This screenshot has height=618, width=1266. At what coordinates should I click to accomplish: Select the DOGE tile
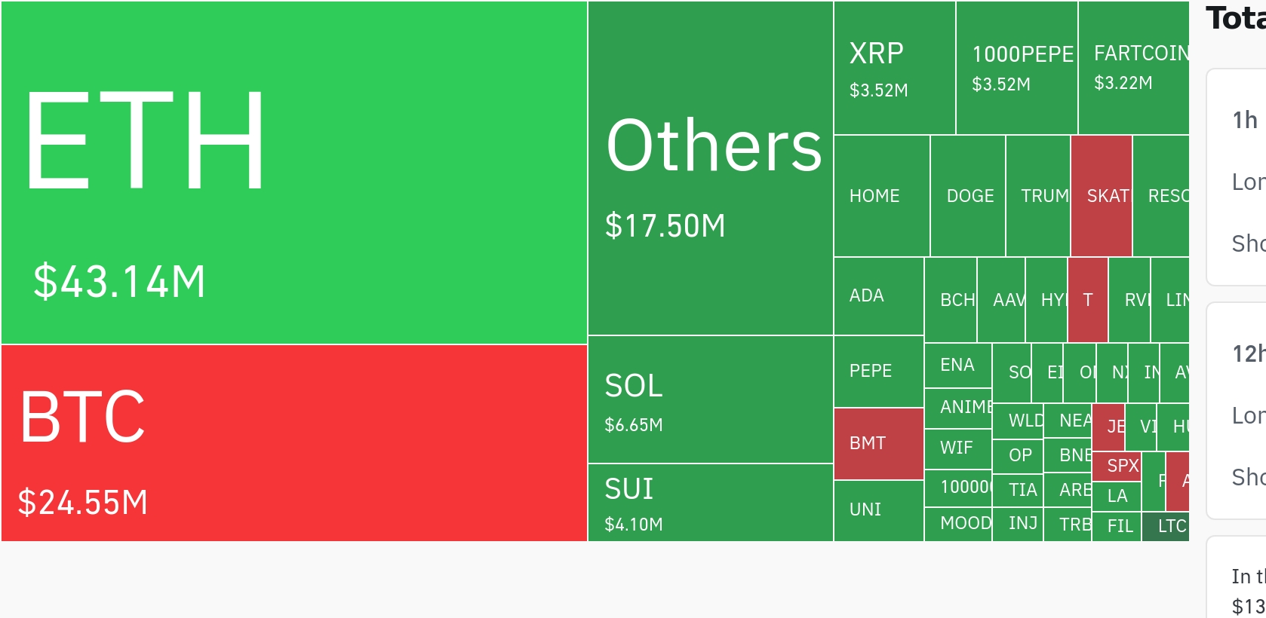coord(968,196)
